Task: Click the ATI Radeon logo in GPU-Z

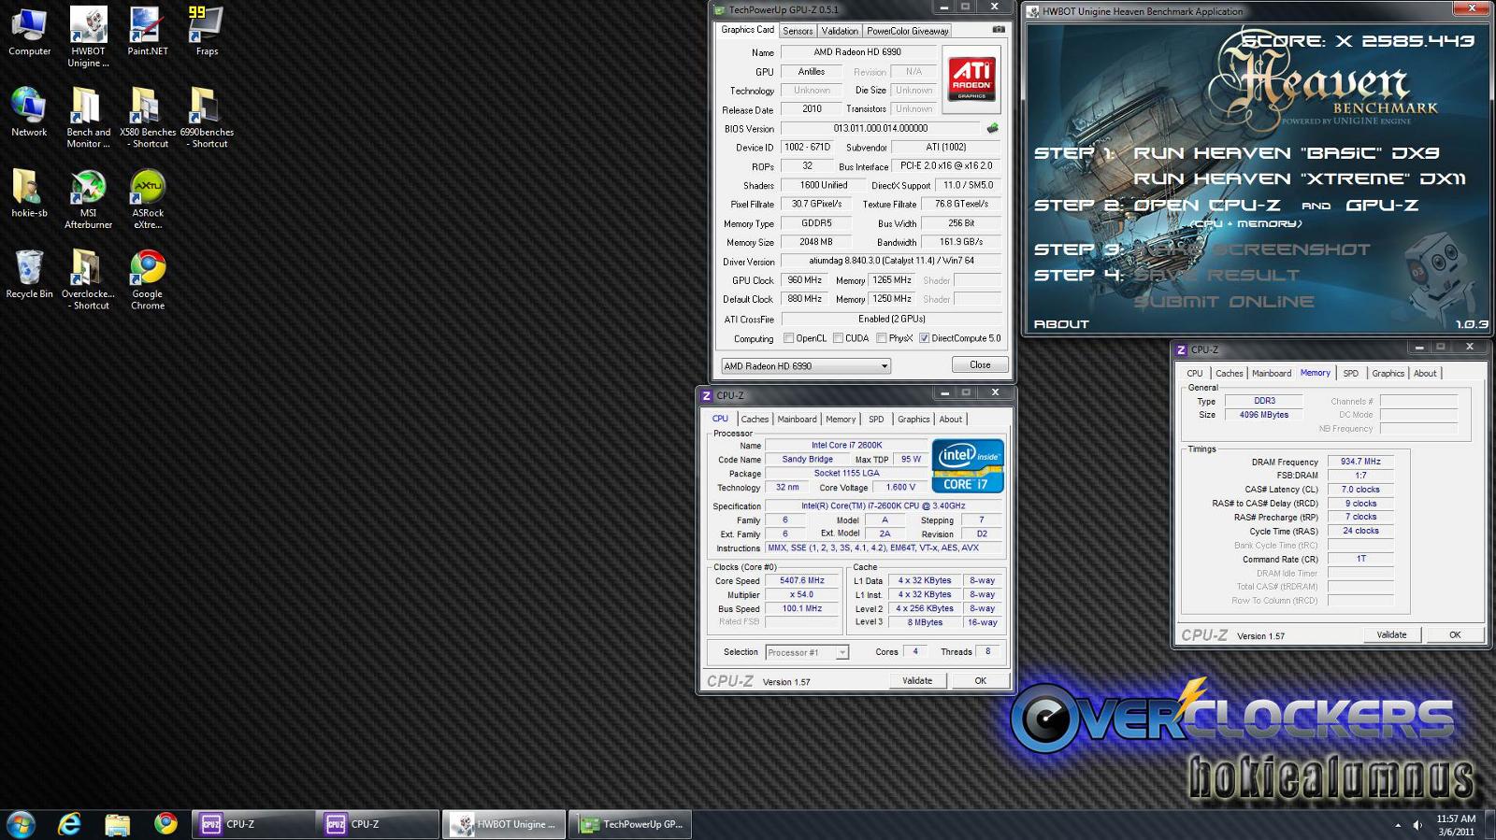Action: click(971, 78)
